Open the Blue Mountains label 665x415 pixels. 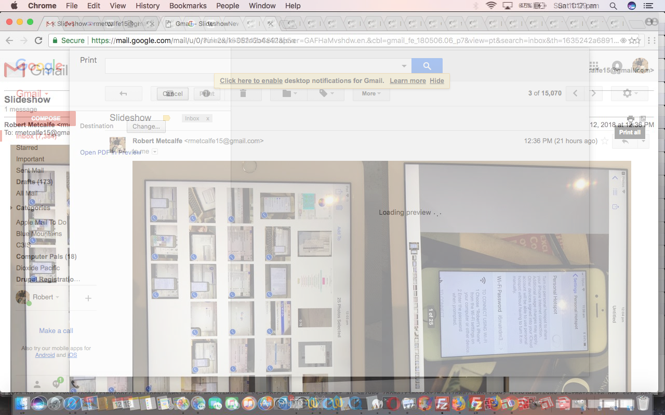(x=39, y=234)
